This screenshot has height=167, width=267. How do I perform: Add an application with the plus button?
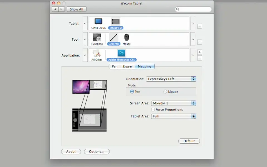click(200, 52)
